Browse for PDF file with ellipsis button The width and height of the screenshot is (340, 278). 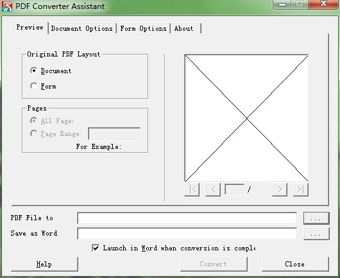[316, 218]
